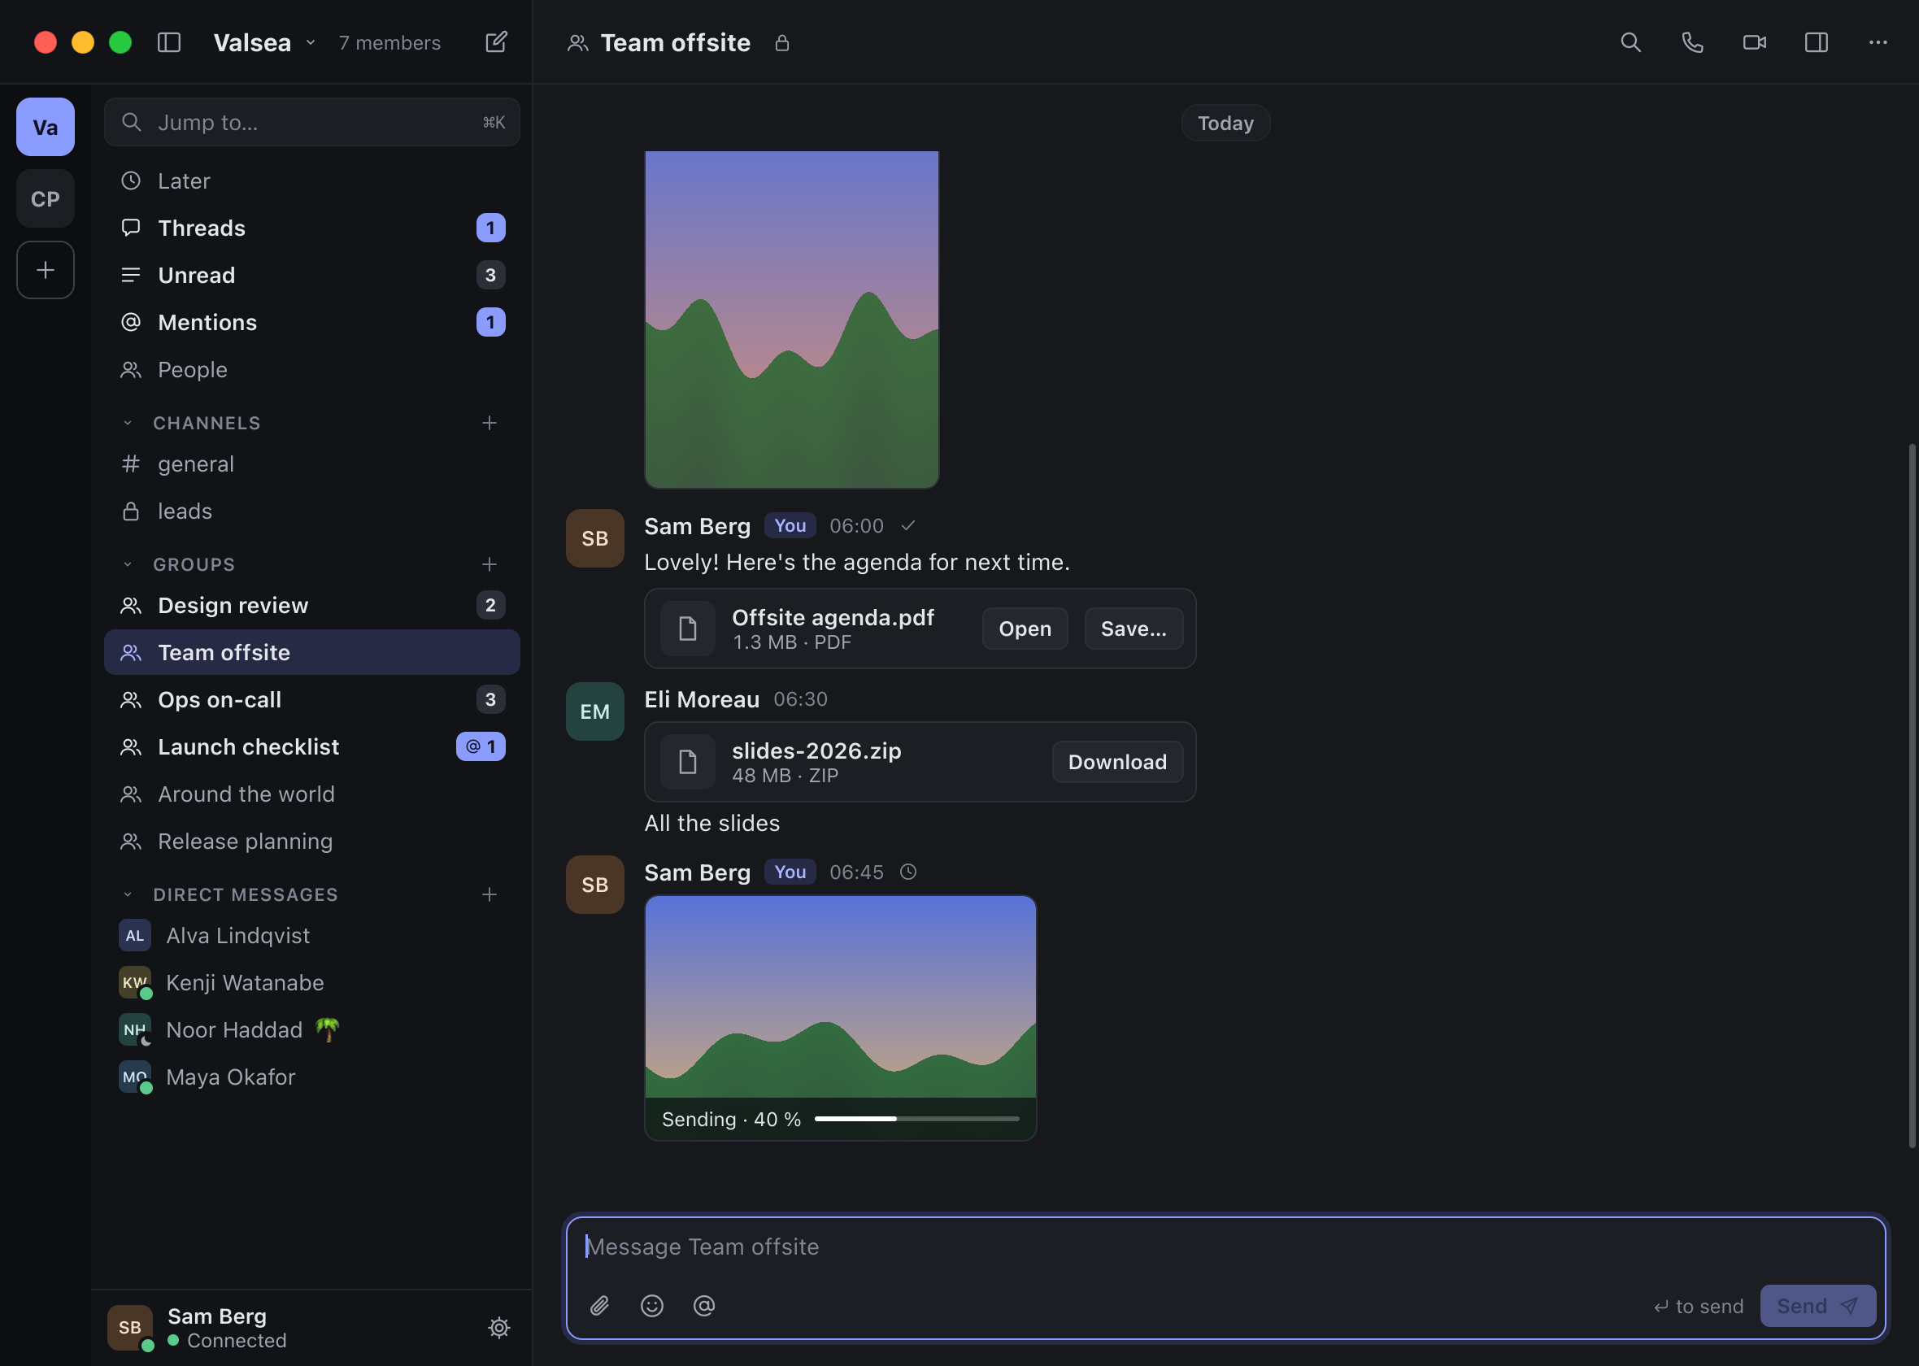Viewport: 1919px width, 1366px height.
Task: Save Offsite agenda.pdf
Action: (1133, 629)
